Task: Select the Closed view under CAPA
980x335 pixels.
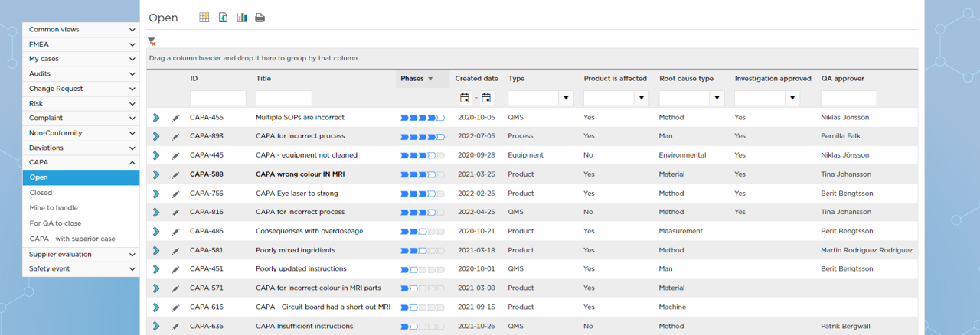Action: (x=41, y=193)
